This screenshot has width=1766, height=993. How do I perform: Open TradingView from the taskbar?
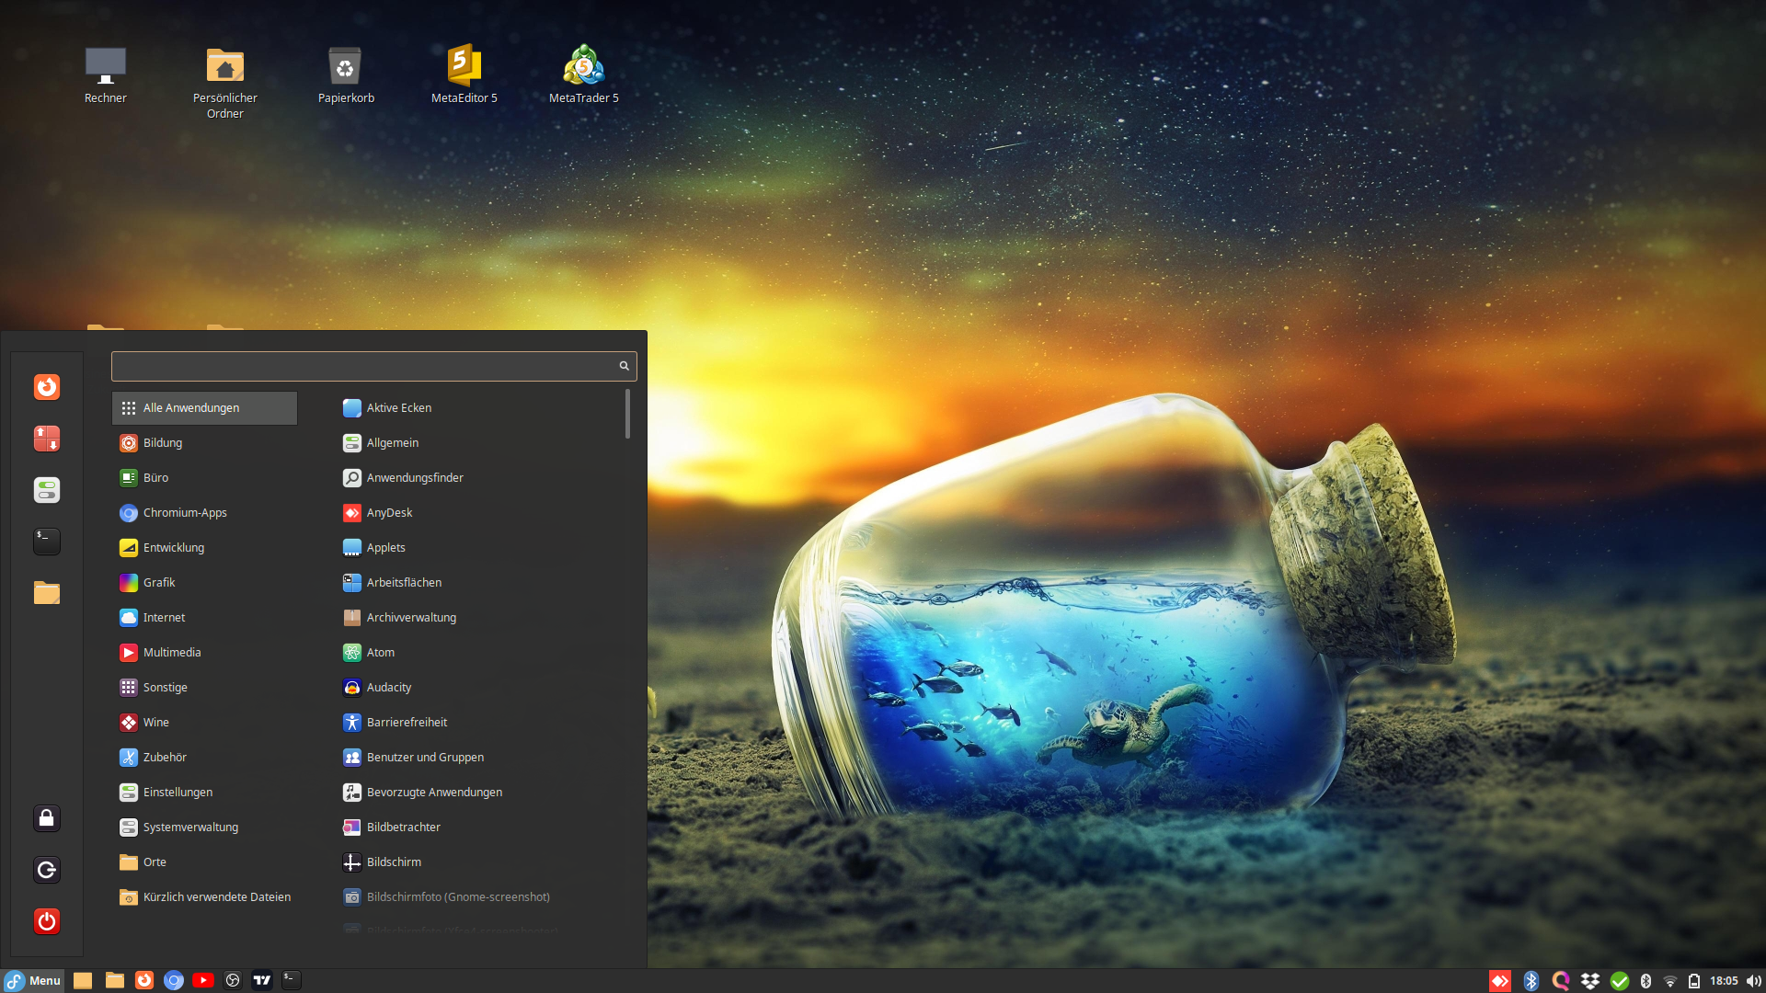click(x=262, y=980)
